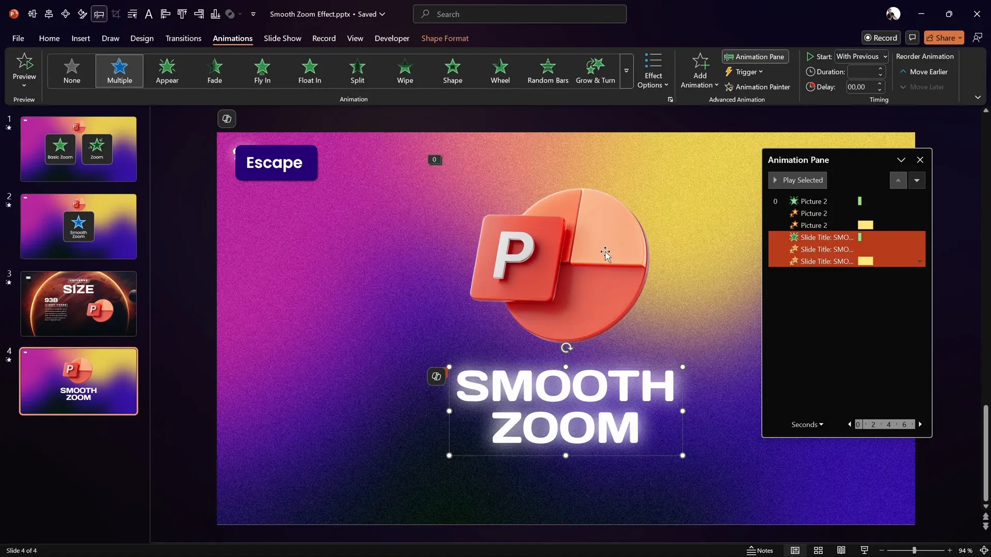
Task: Select slide 3 SIZE thumbnail
Action: pyautogui.click(x=78, y=304)
